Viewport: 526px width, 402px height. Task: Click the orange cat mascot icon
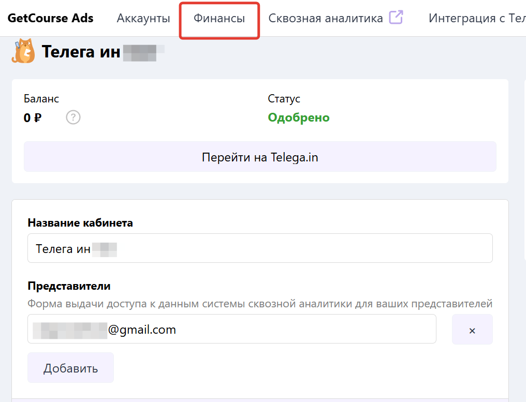coord(23,51)
